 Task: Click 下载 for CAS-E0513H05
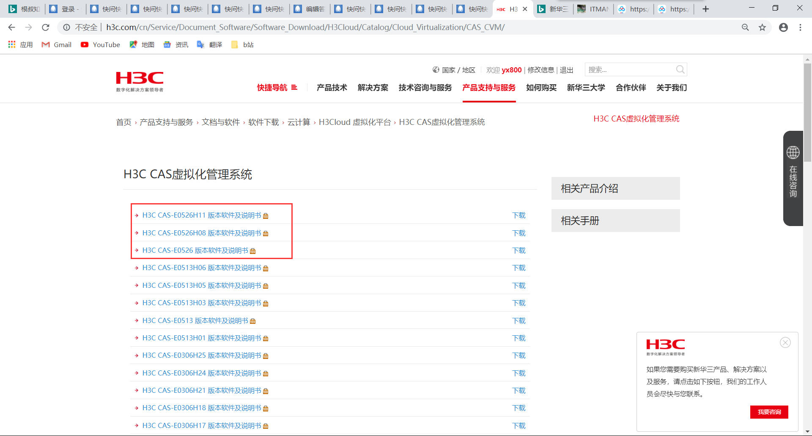[519, 286]
